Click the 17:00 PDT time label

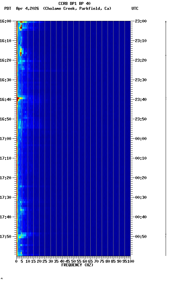click(x=6, y=139)
